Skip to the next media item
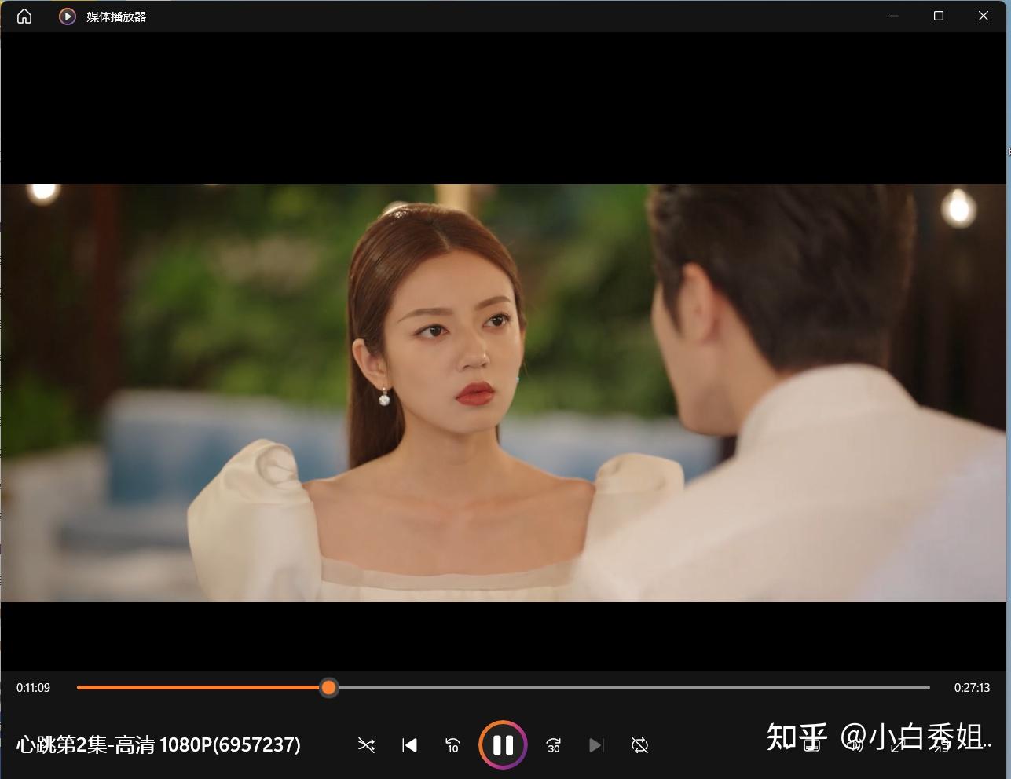 click(596, 745)
